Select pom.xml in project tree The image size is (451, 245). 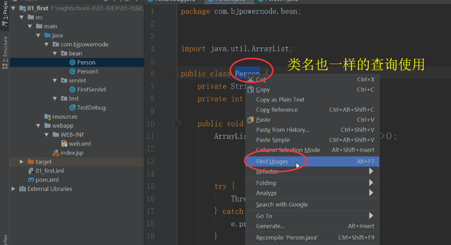point(47,180)
